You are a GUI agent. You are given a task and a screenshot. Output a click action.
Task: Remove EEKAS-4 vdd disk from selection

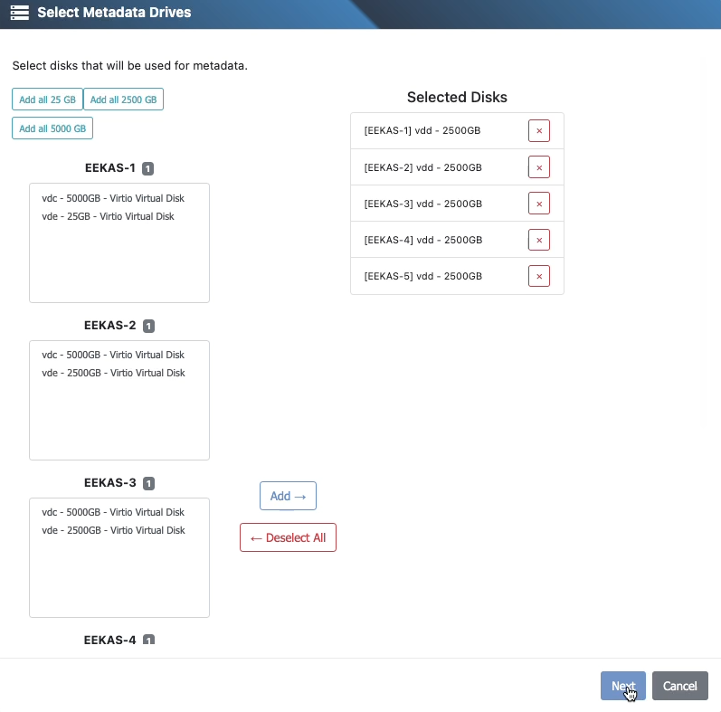tap(539, 240)
